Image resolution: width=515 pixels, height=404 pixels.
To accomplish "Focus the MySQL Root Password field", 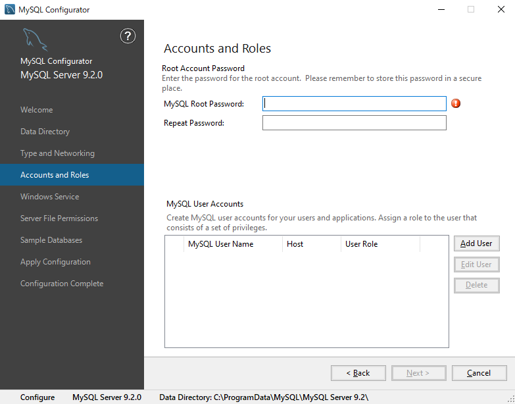I will click(x=354, y=104).
